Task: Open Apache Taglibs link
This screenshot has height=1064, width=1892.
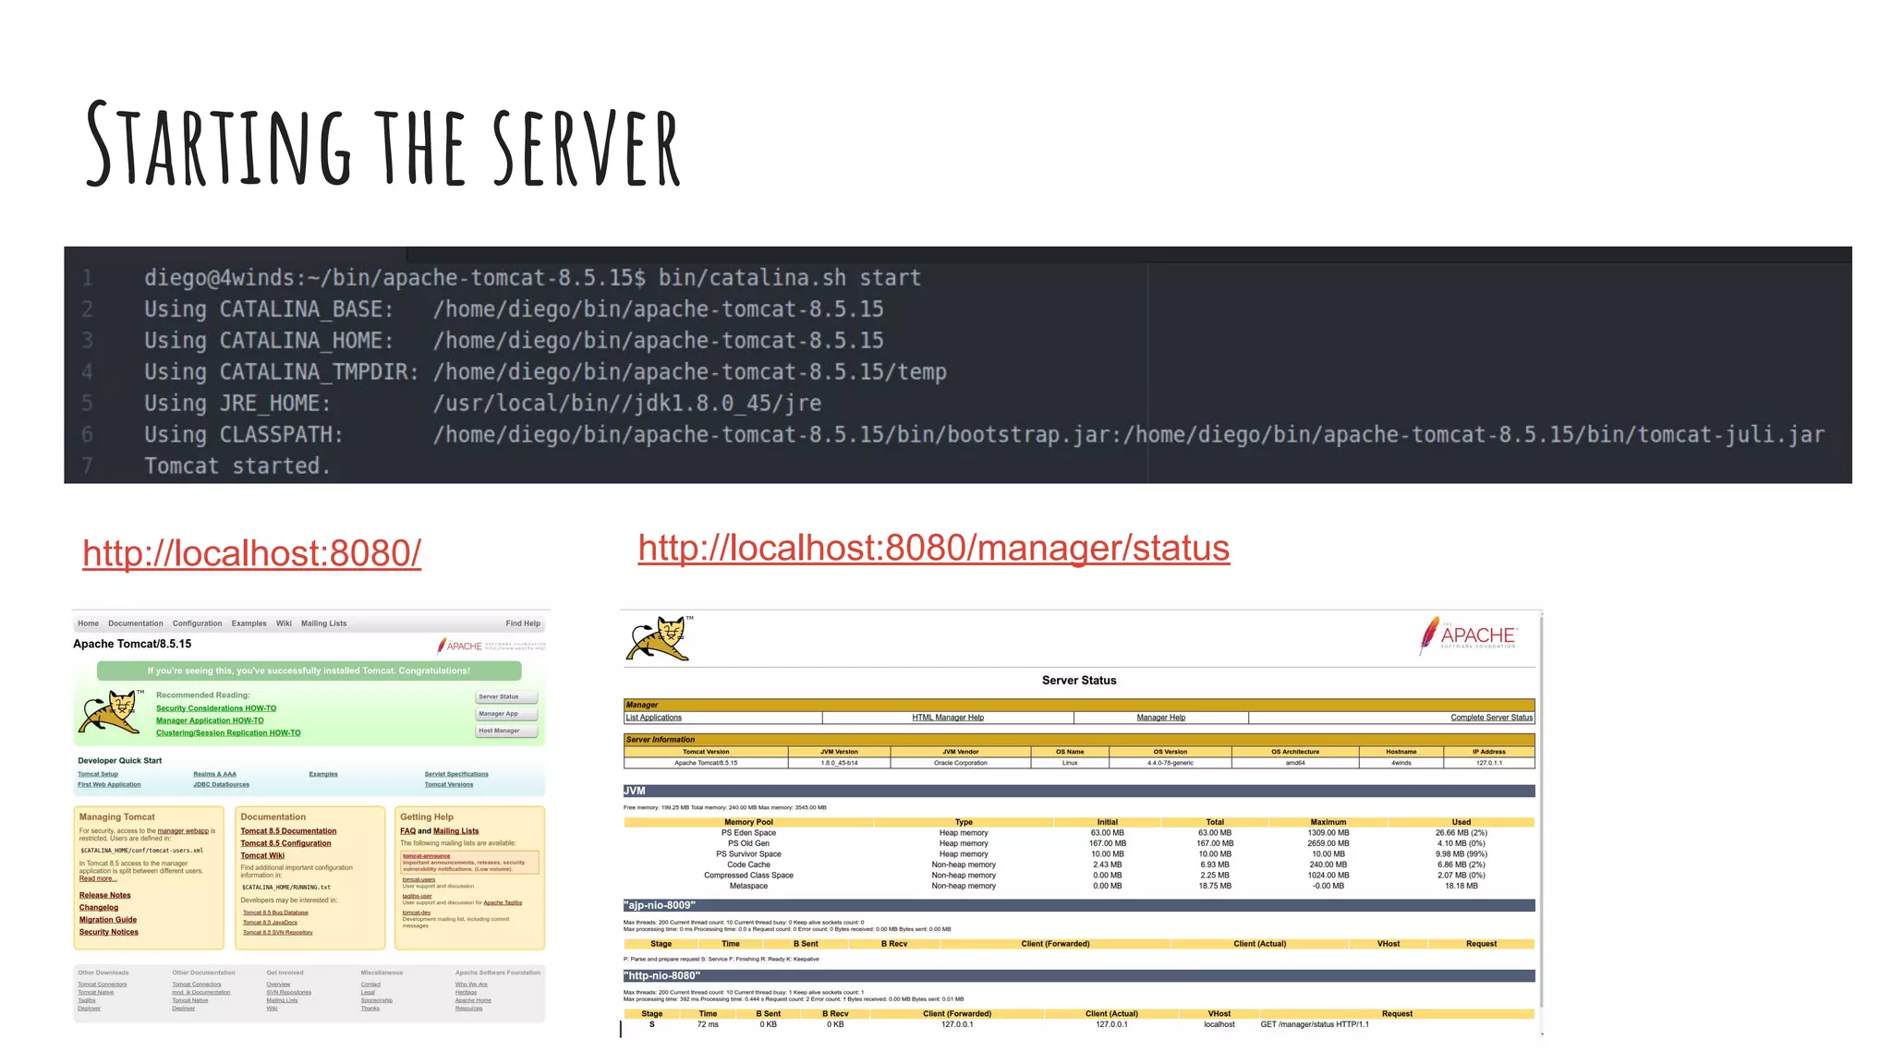Action: click(503, 902)
